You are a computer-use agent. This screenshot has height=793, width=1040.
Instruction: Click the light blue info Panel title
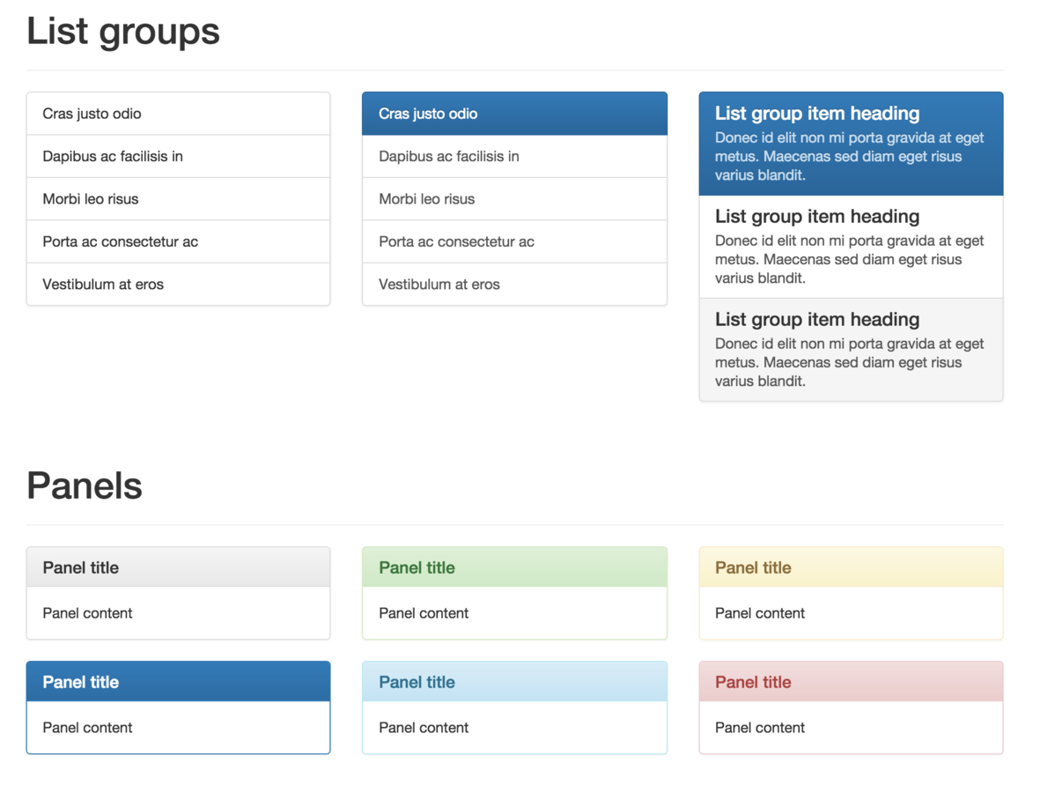(x=417, y=682)
